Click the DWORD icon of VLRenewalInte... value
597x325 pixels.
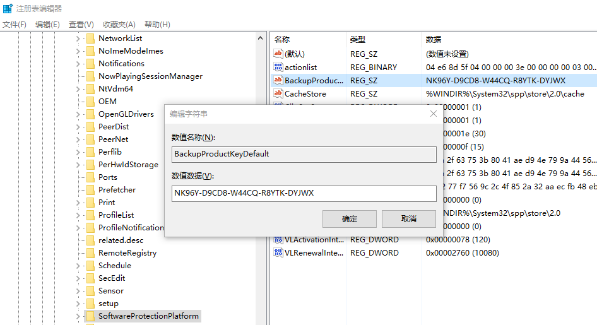278,252
